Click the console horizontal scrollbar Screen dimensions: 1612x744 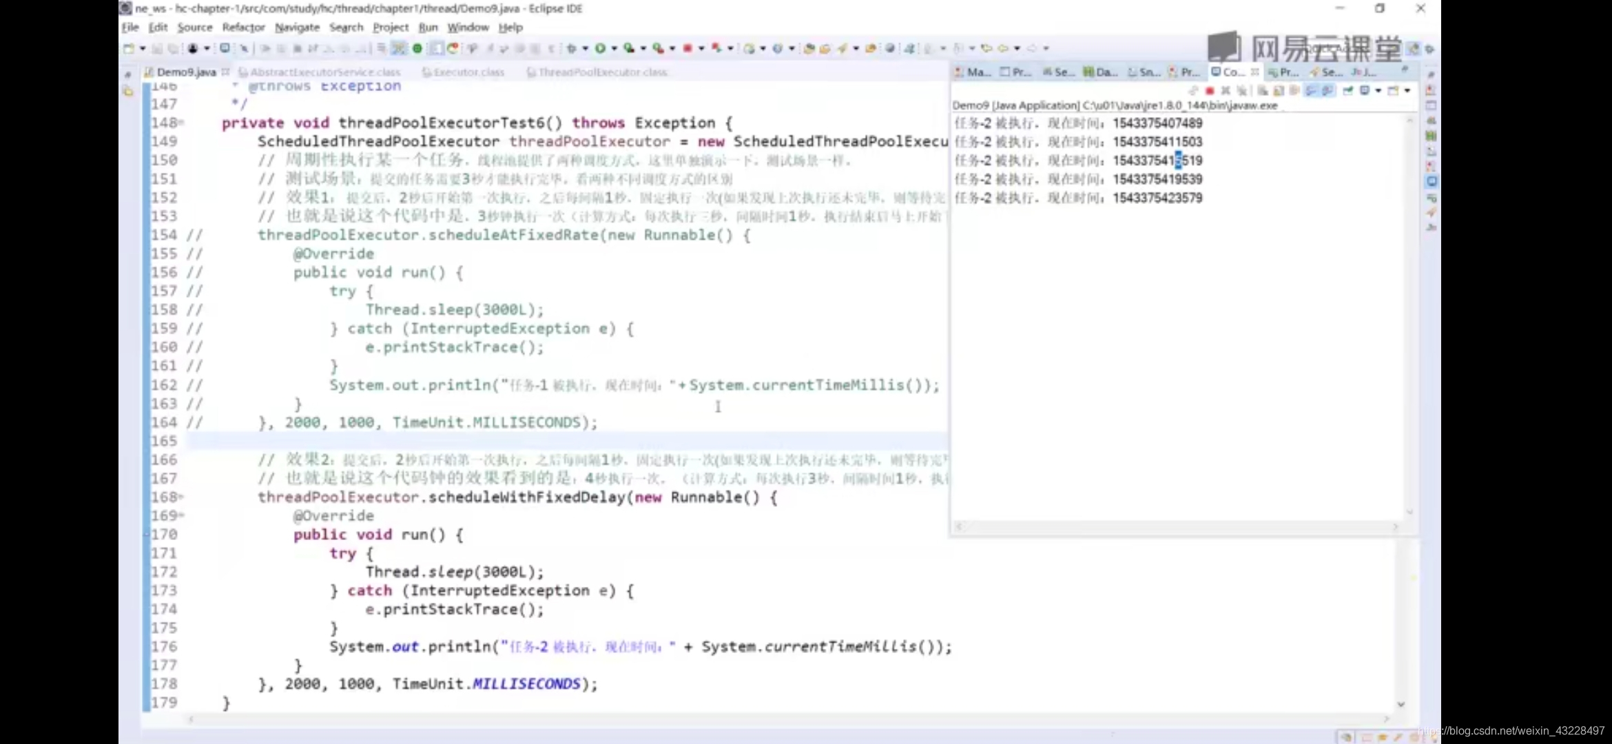click(1178, 526)
